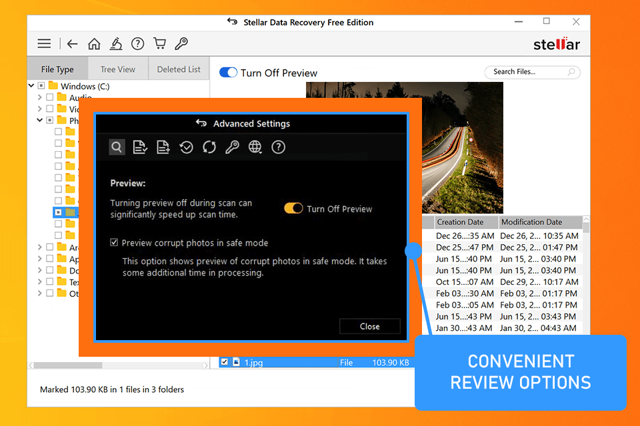Image resolution: width=640 pixels, height=426 pixels.
Task: Click the tree panel horizontal scrollbar thumb
Action: pos(68,365)
